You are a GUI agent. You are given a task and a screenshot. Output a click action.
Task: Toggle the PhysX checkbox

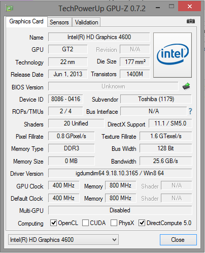(114, 223)
